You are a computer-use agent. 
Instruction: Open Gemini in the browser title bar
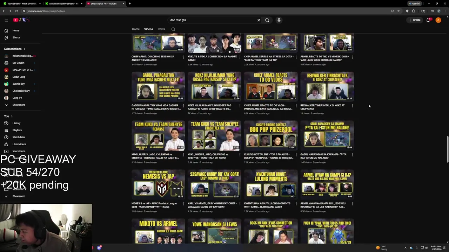tap(414, 3)
